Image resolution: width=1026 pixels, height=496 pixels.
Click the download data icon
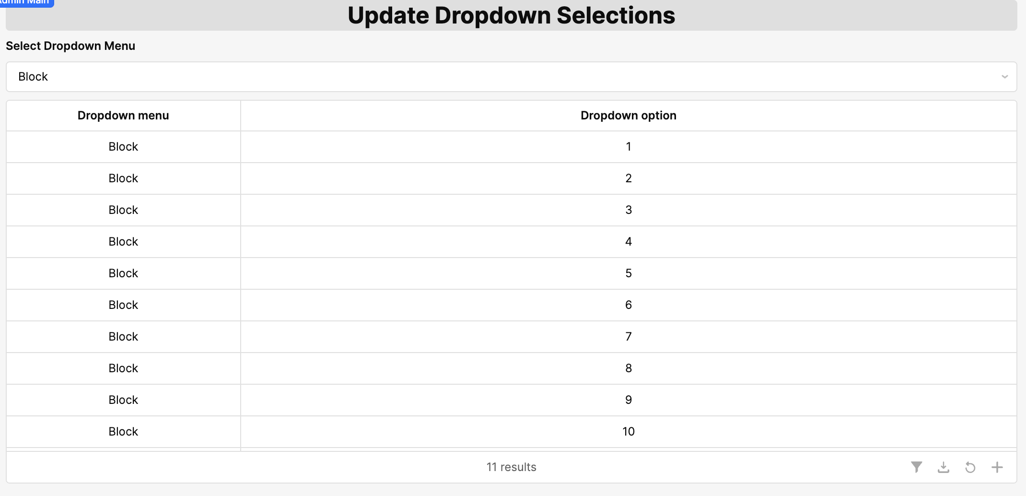coord(943,467)
